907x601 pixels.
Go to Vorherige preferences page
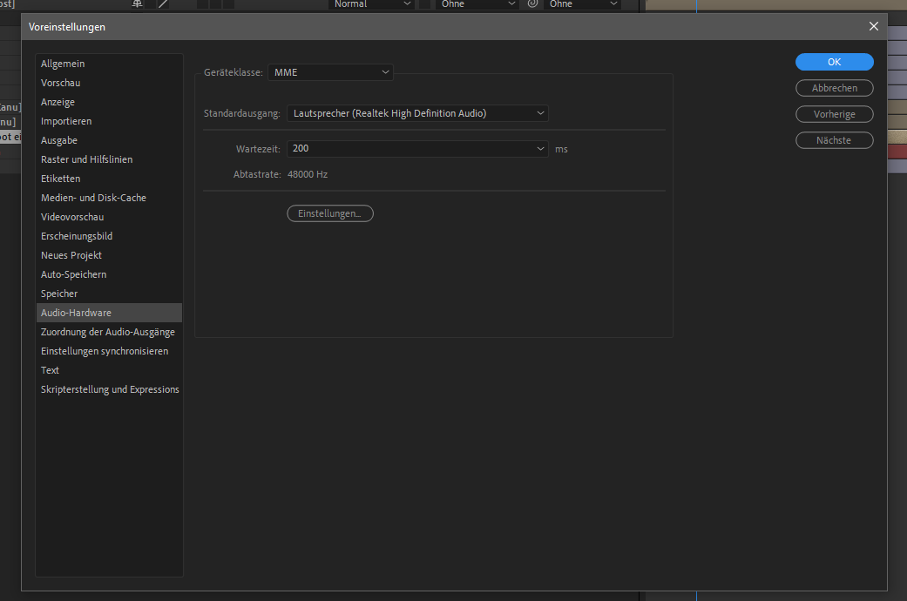[x=834, y=114]
